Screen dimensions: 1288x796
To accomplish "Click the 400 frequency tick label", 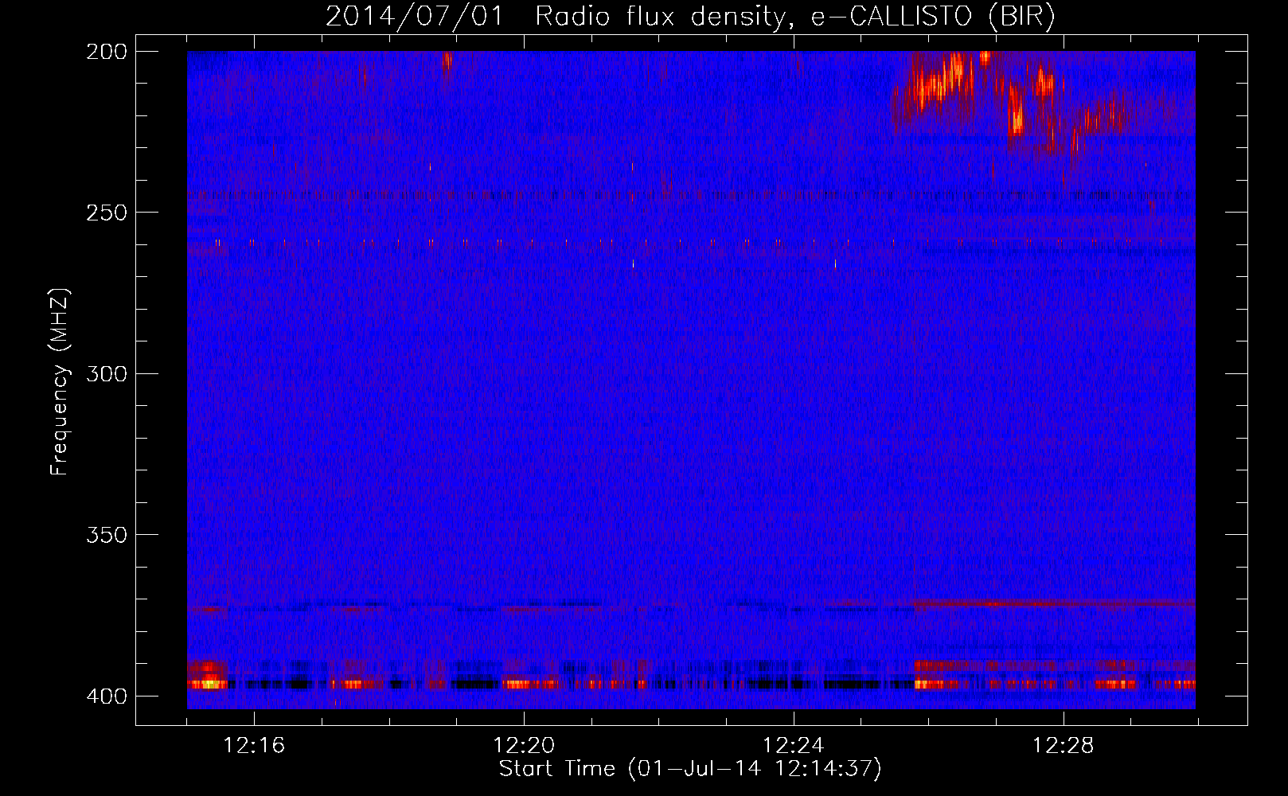I will pyautogui.click(x=106, y=696).
